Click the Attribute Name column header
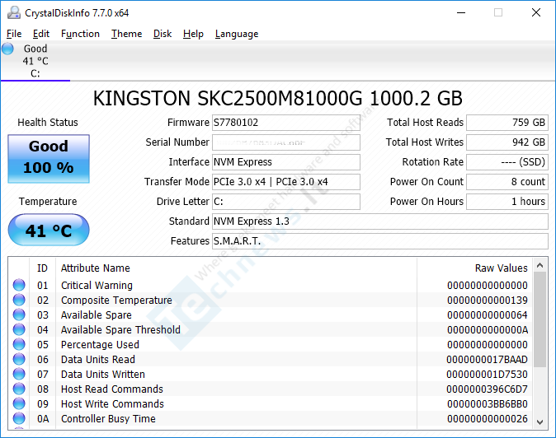Screen dimensions: 556x438 [x=236, y=268]
